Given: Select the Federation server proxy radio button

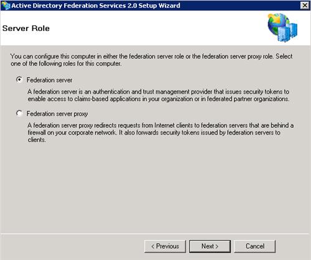Looking at the screenshot, I should [x=19, y=114].
